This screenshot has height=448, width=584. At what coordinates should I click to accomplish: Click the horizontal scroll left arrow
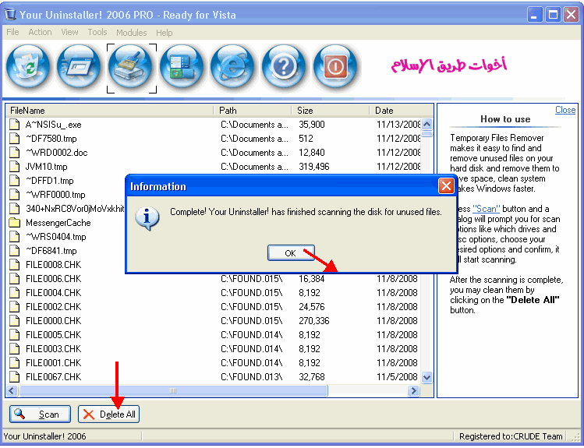pos(12,390)
